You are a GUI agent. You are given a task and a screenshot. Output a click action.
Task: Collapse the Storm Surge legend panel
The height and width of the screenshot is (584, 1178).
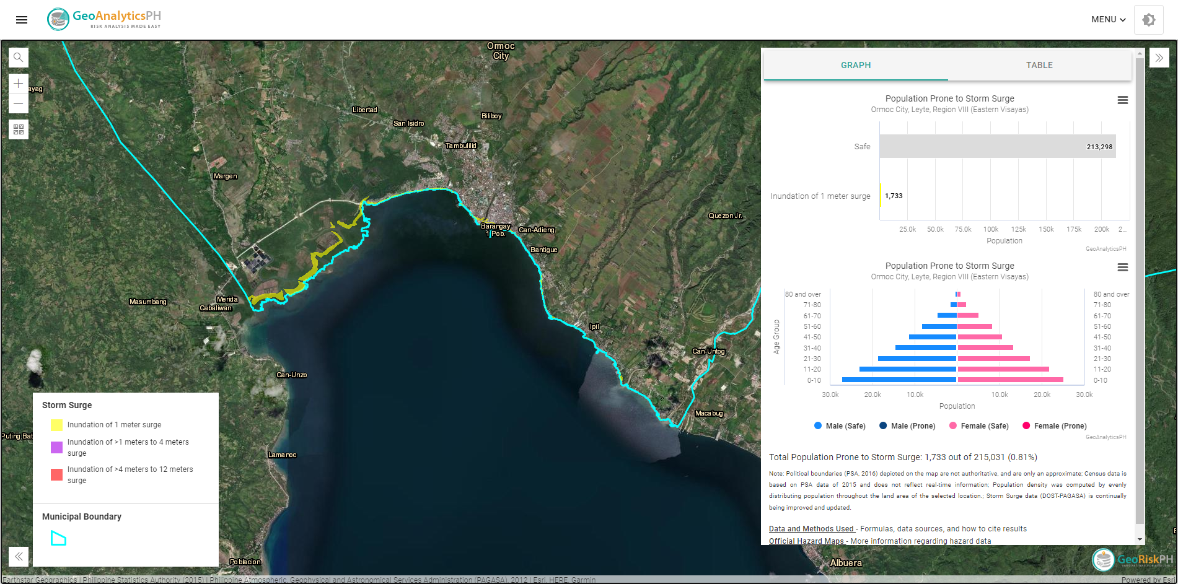point(18,556)
